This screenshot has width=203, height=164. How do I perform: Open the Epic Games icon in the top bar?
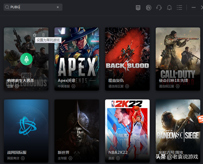tap(138, 8)
